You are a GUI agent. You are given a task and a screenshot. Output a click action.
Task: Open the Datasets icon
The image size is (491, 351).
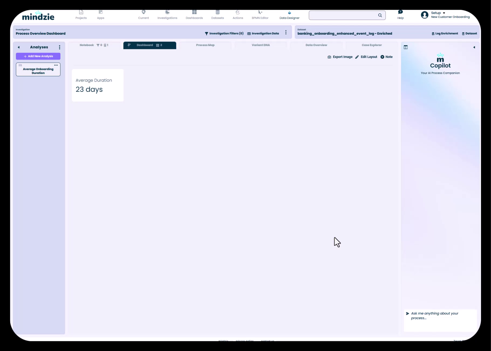point(217,12)
